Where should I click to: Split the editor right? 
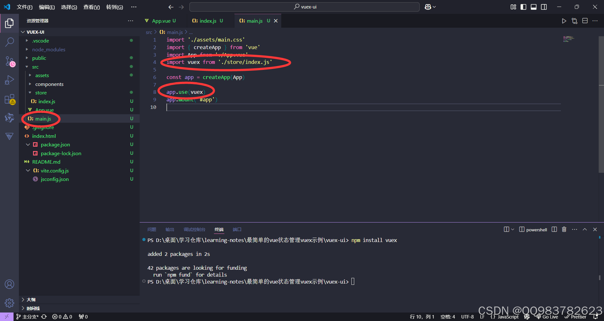coord(585,21)
